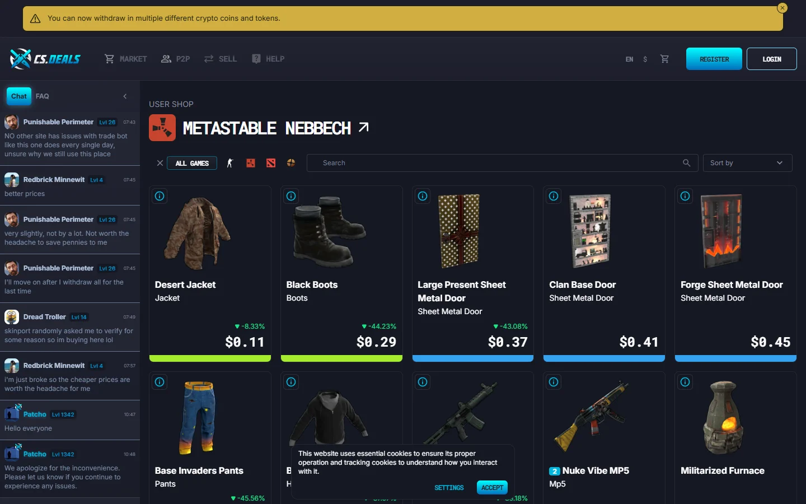The image size is (806, 504).
Task: Show info for black rifle item
Action: (x=423, y=382)
